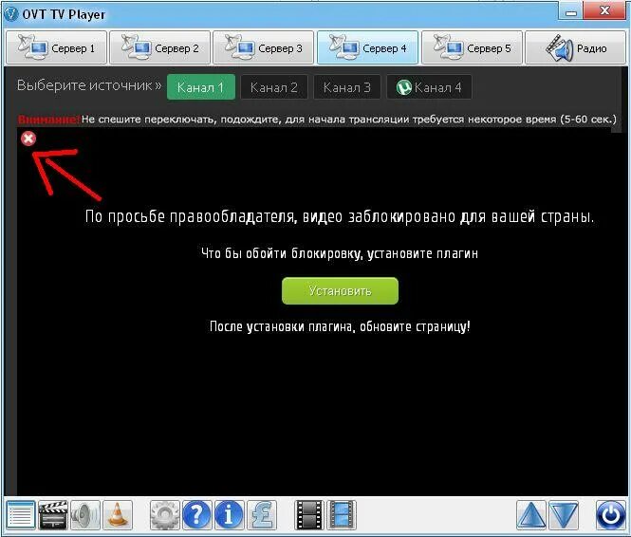Click the red 'Внимание!' warning text

48,120
